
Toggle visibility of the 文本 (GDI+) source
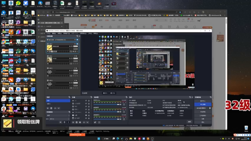[x=86, y=112]
